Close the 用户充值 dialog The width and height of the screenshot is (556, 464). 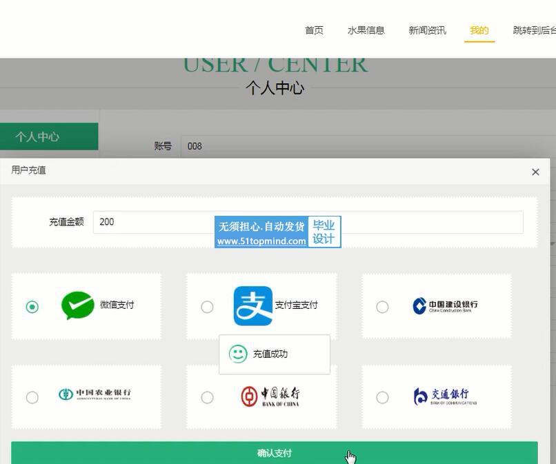tap(535, 172)
